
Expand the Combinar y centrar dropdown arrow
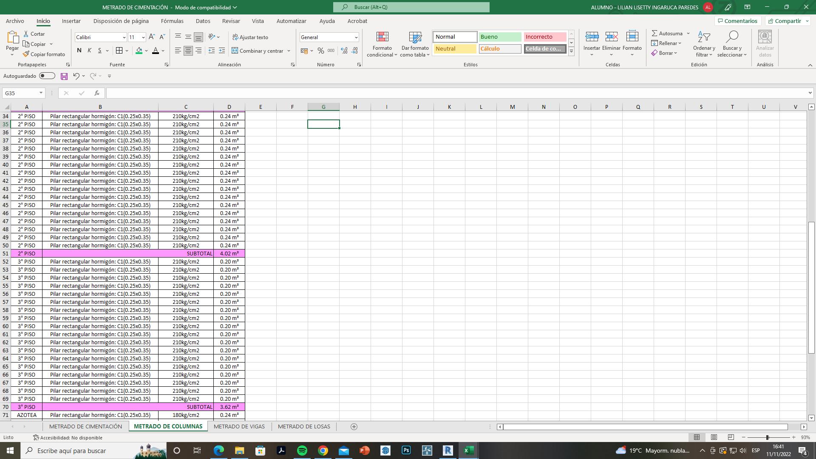click(x=289, y=51)
